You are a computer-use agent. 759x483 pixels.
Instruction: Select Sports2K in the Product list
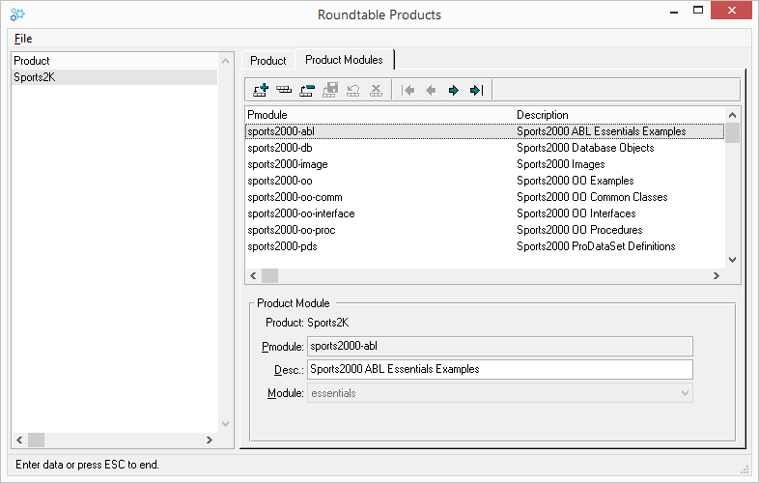pos(114,77)
